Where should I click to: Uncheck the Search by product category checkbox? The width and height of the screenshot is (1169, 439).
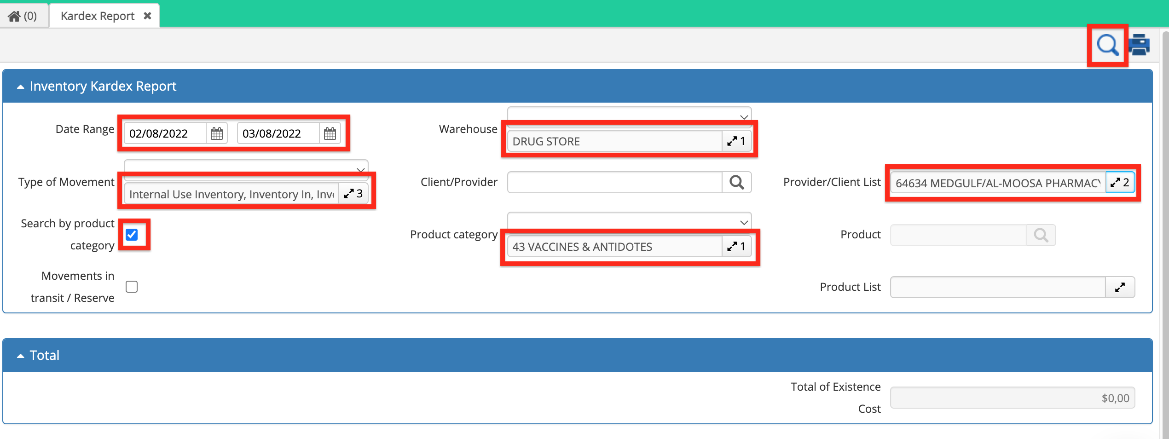click(x=132, y=235)
